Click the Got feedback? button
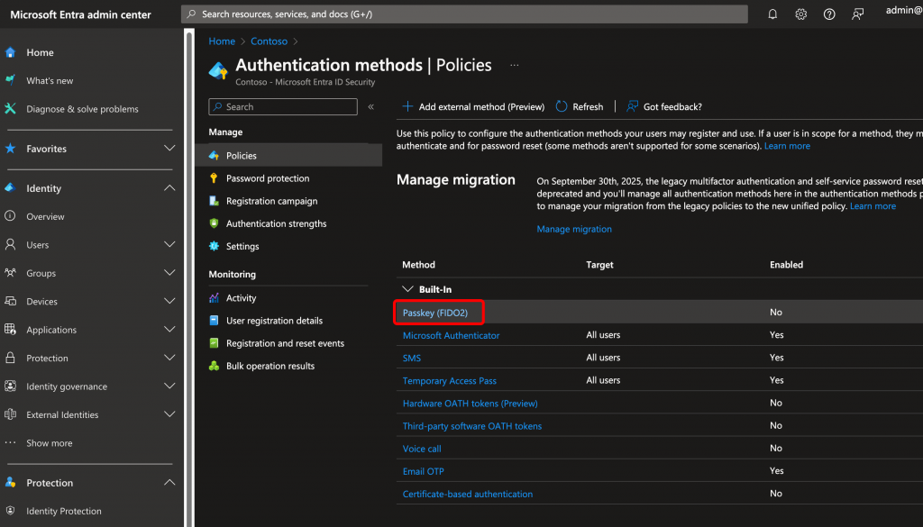Screen dimensions: 923x527 pos(663,106)
